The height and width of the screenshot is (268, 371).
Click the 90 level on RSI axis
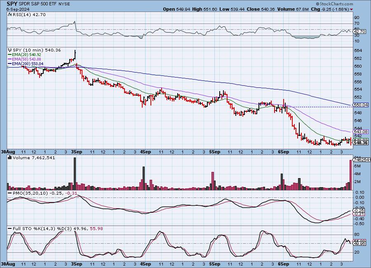pos(357,17)
